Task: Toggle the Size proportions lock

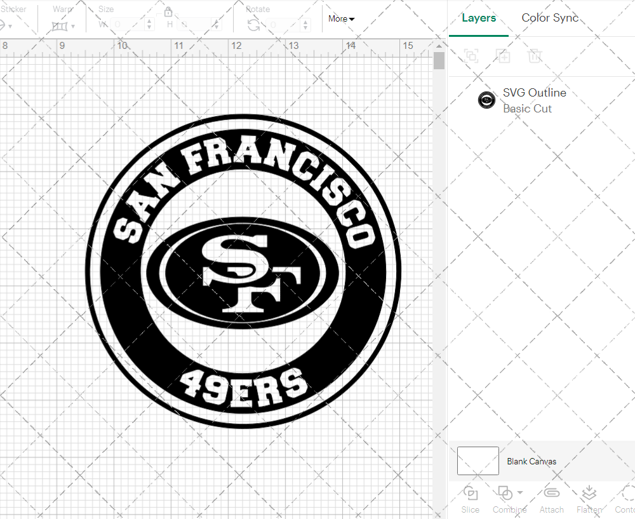Action: point(169,12)
